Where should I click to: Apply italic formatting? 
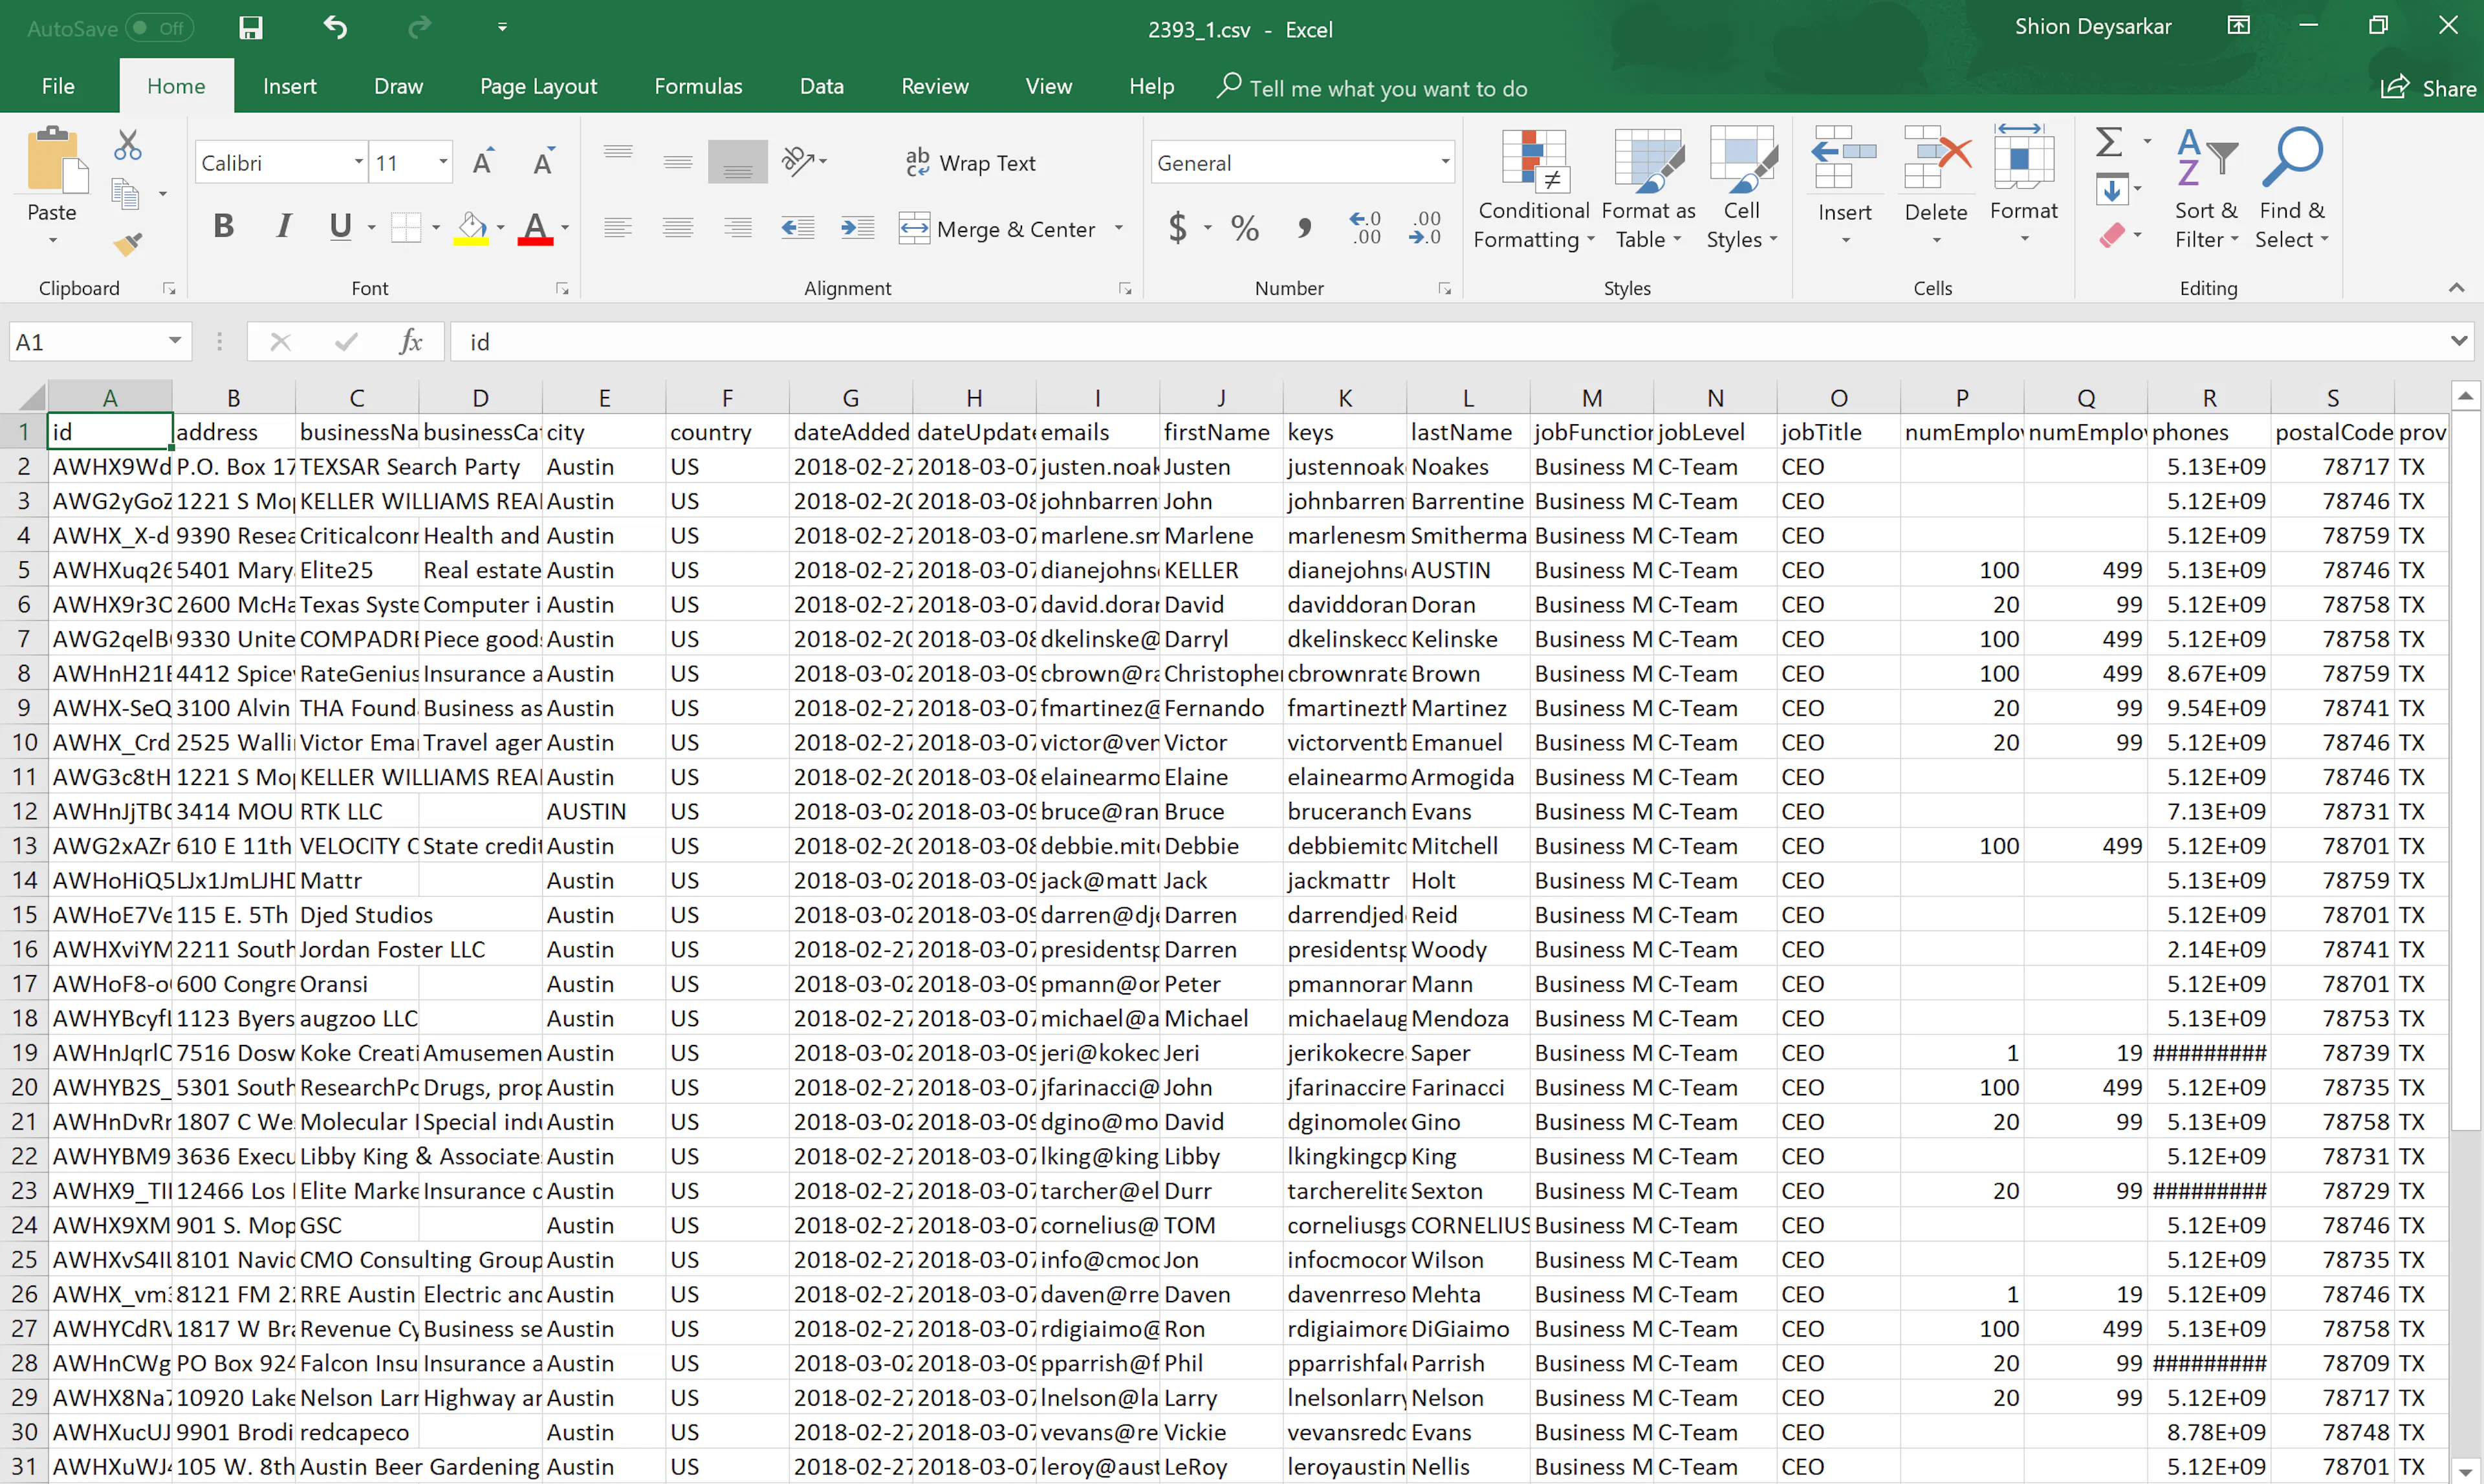(x=283, y=227)
